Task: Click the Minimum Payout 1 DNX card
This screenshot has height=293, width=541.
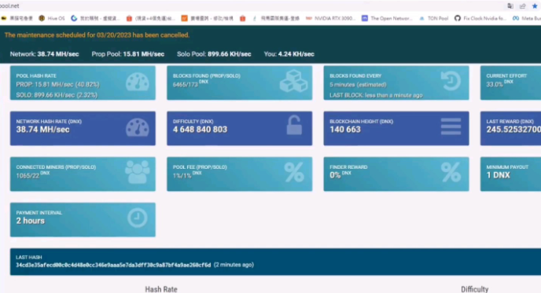Action: pyautogui.click(x=510, y=174)
